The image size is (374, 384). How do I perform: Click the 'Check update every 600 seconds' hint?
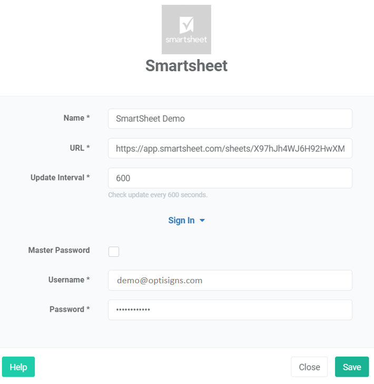click(158, 195)
